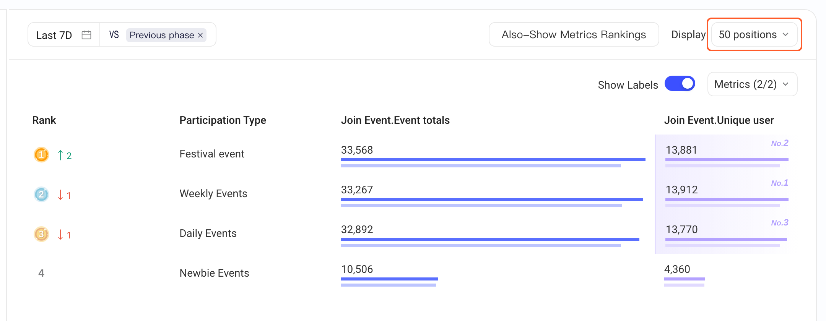This screenshot has width=826, height=321.
Task: Click the green up arrow for Festival event
Action: (x=60, y=155)
